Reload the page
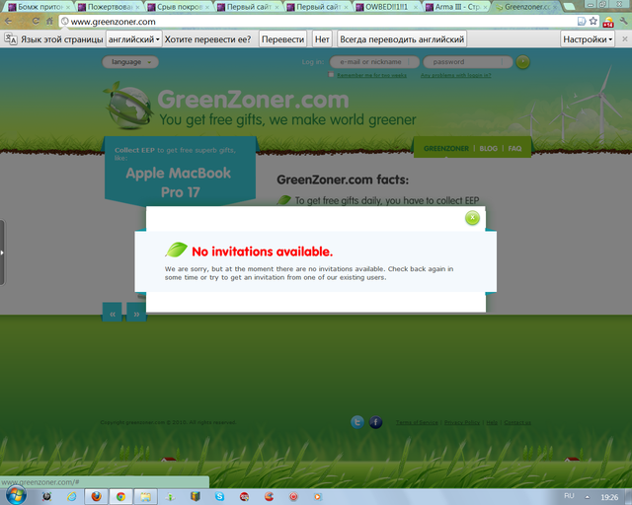The image size is (632, 505). click(x=36, y=21)
